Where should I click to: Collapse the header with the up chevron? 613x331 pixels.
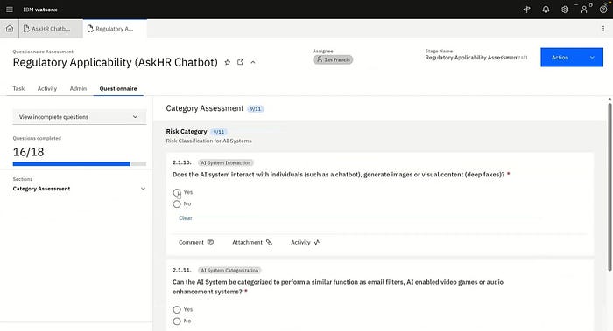(x=253, y=62)
